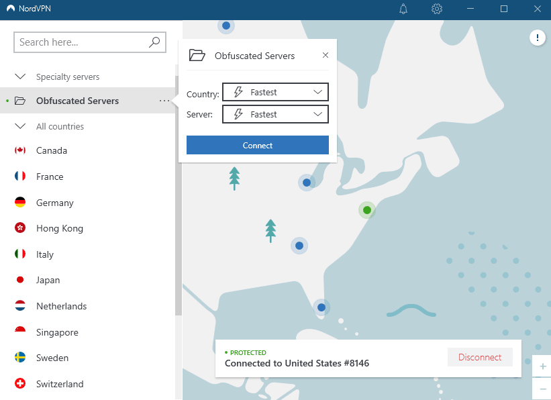Screen dimensions: 551x400
Task: Select the green connected server pin on map
Action: tap(367, 210)
